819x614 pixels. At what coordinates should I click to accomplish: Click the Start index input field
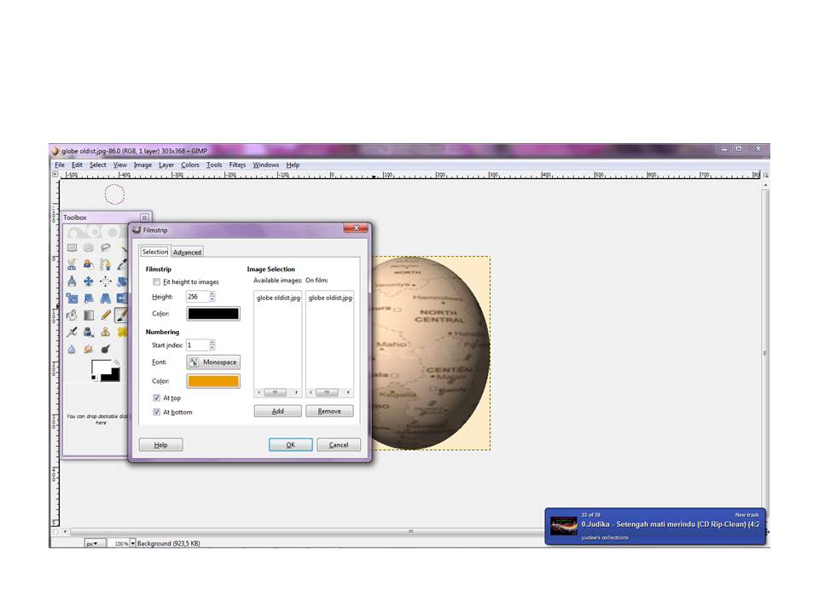(197, 345)
